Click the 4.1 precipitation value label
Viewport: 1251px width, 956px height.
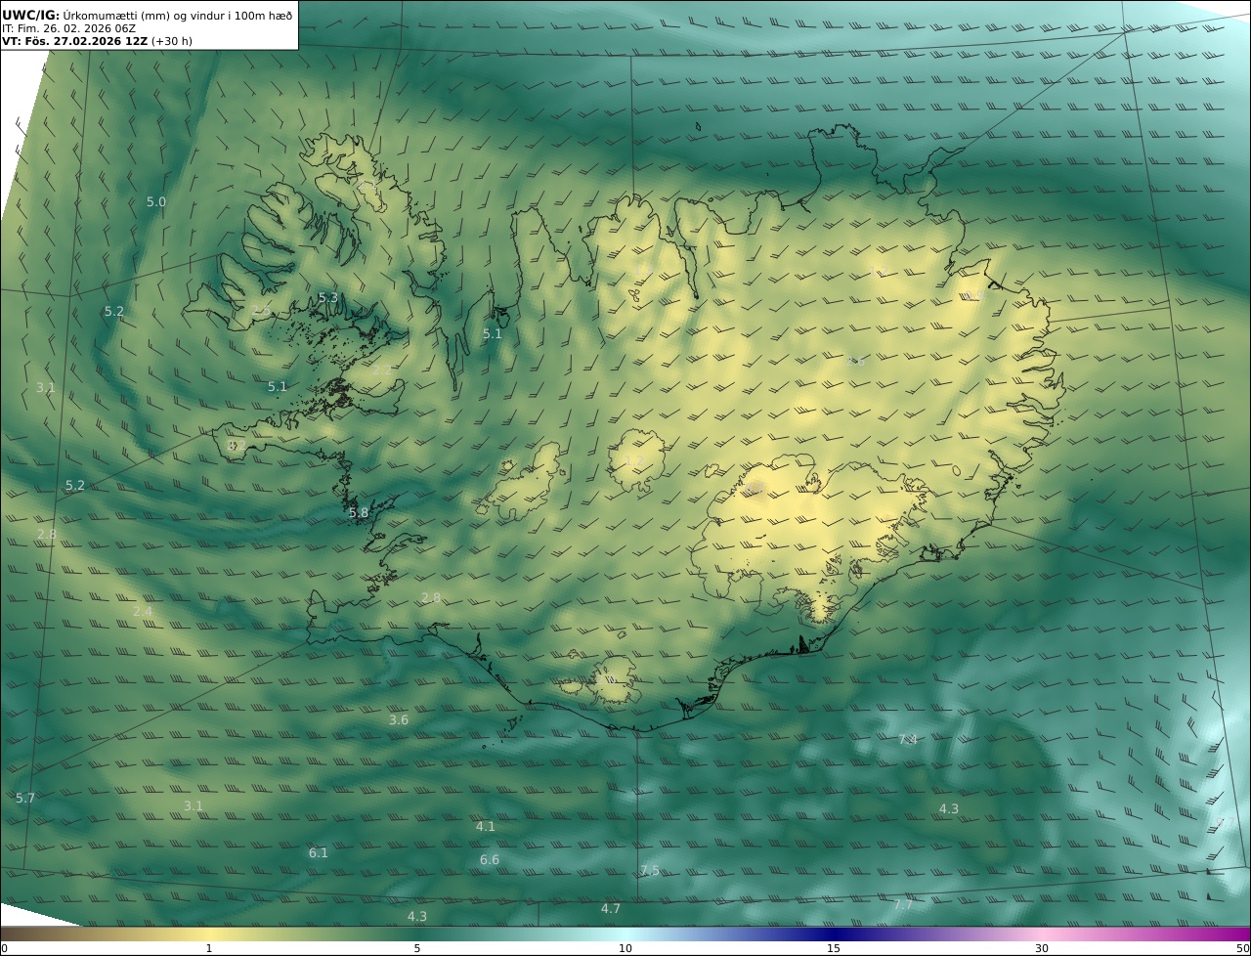[486, 827]
